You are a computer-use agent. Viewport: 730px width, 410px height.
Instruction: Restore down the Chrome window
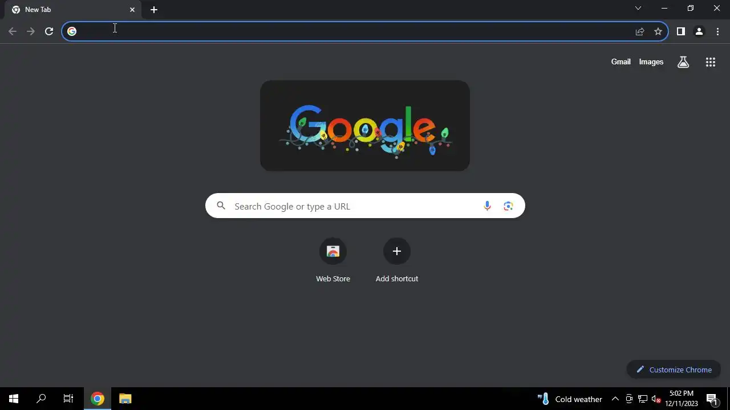point(691,8)
